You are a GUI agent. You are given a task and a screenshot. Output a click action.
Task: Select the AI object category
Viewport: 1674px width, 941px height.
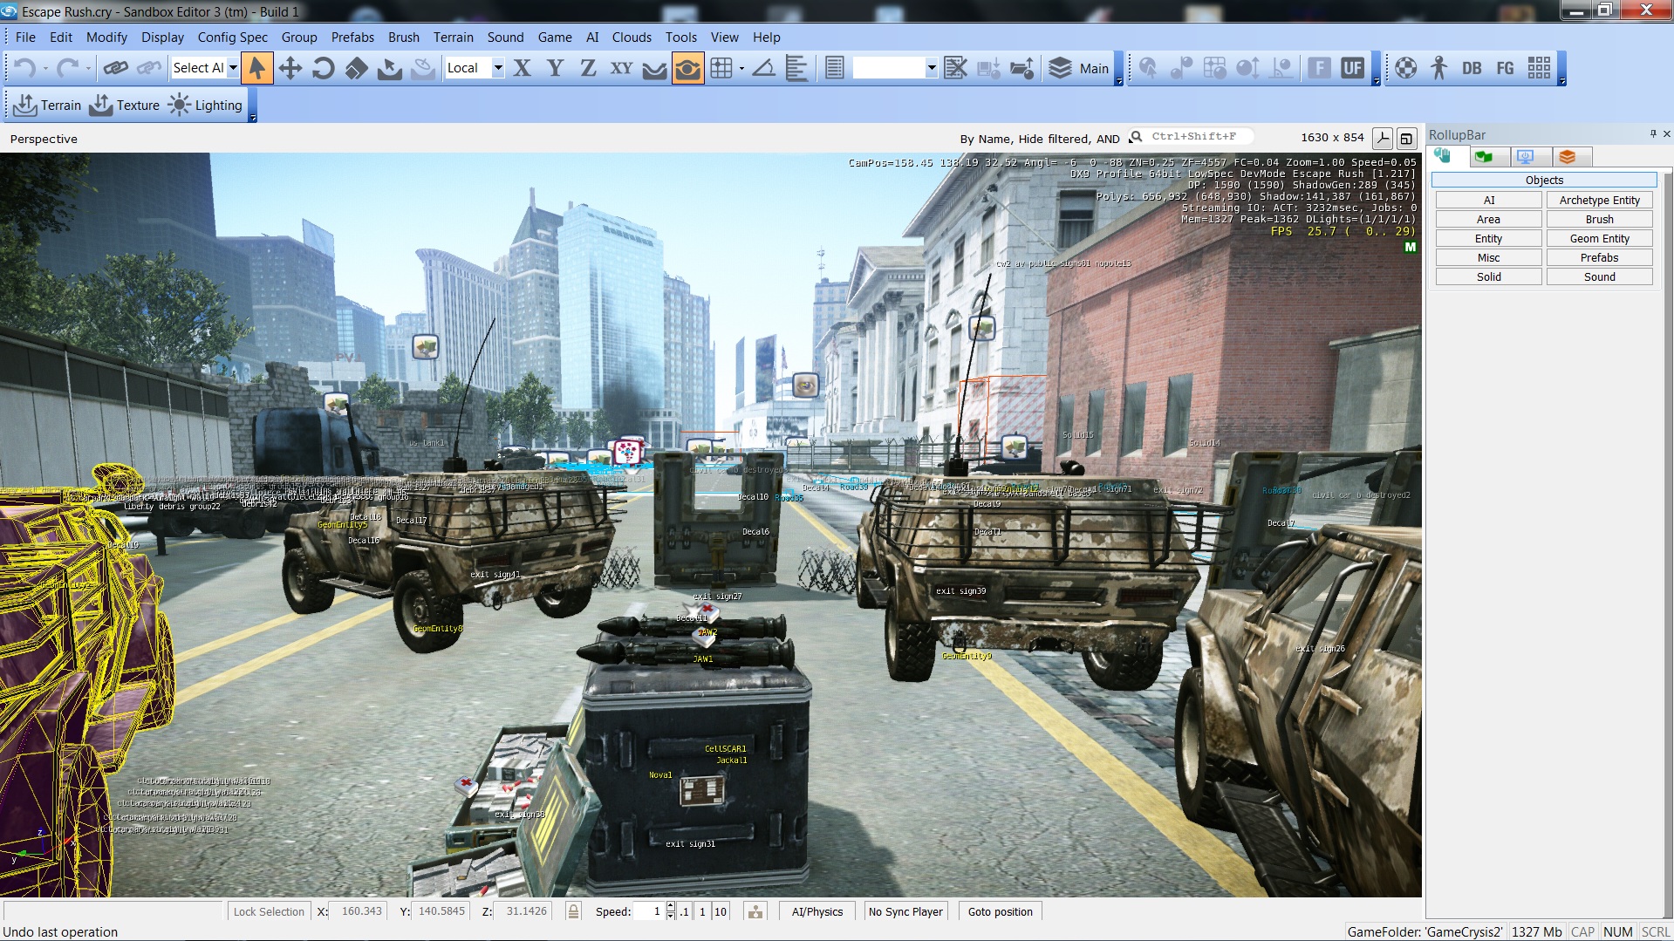click(1489, 201)
